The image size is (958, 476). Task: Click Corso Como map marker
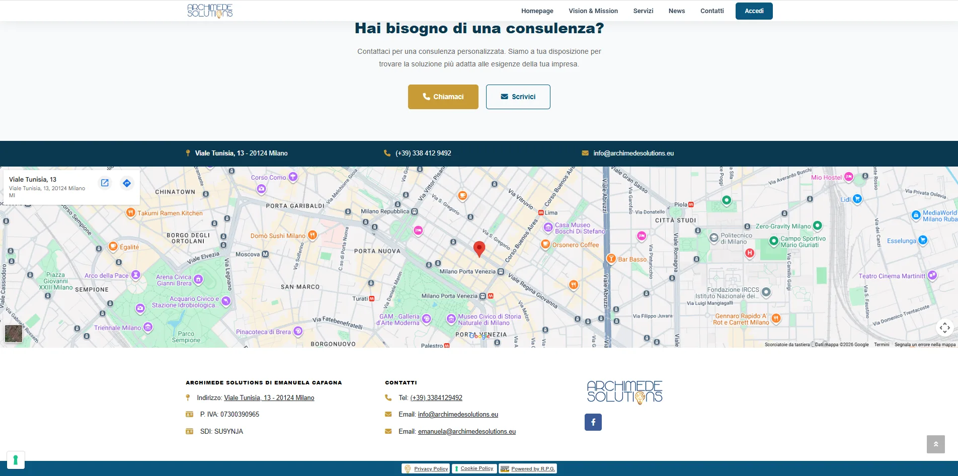[293, 177]
